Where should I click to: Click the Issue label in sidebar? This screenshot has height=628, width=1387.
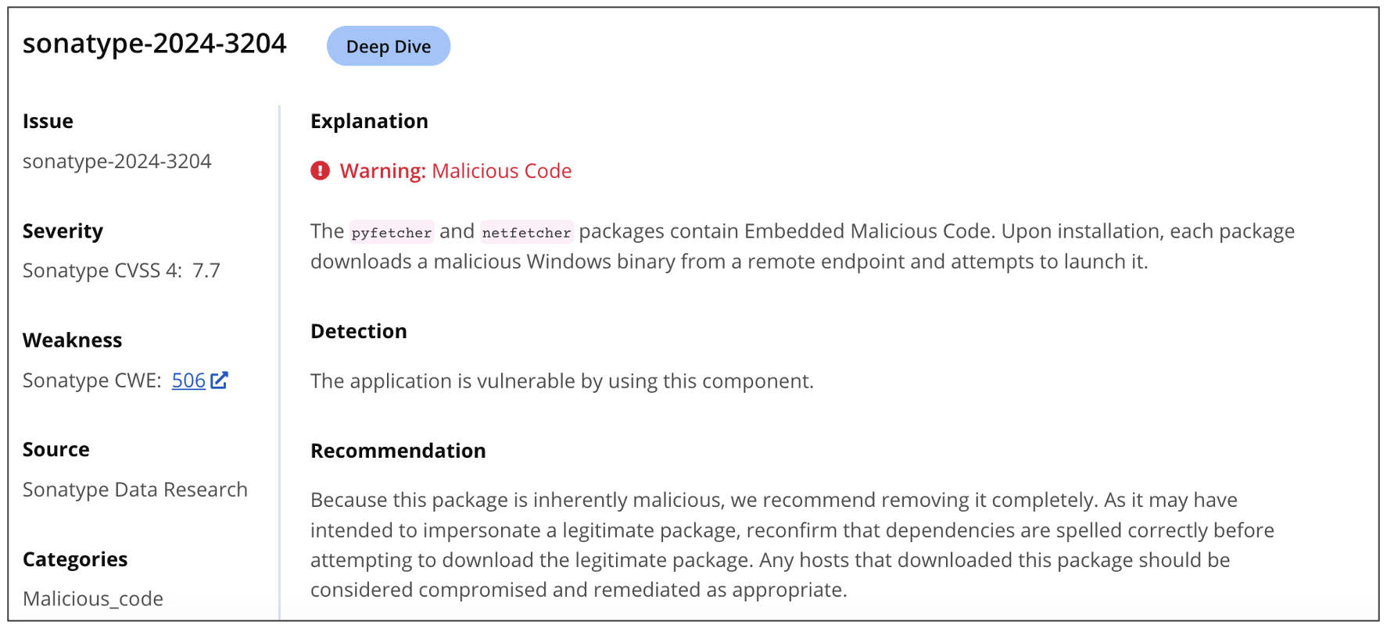coord(48,121)
